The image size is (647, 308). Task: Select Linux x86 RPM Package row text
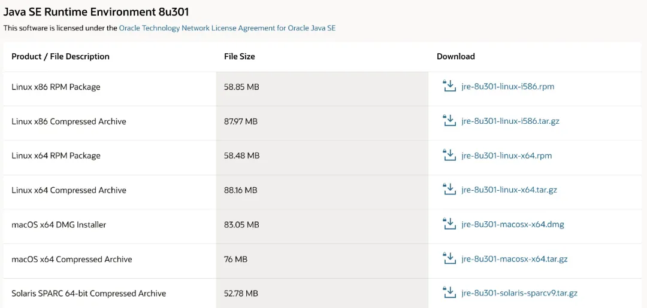point(56,87)
